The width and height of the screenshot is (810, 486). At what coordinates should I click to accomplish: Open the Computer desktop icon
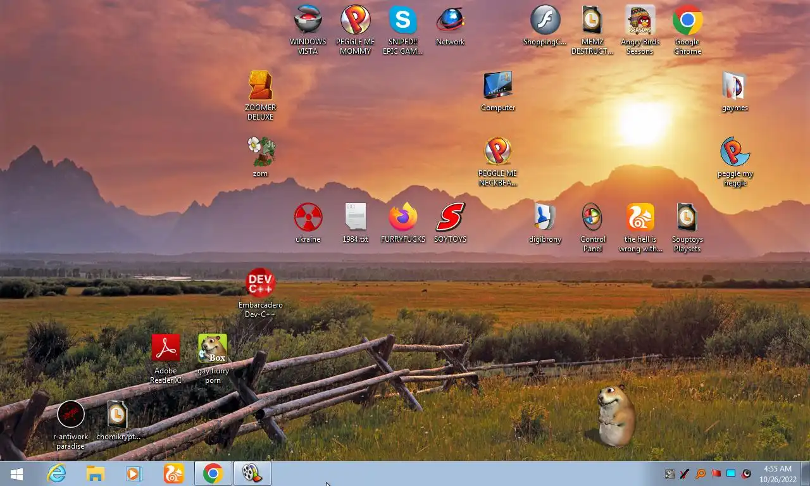click(x=497, y=91)
